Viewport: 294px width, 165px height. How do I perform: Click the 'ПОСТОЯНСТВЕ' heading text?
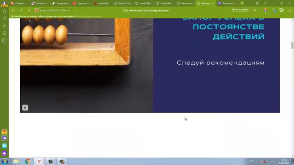point(229,27)
